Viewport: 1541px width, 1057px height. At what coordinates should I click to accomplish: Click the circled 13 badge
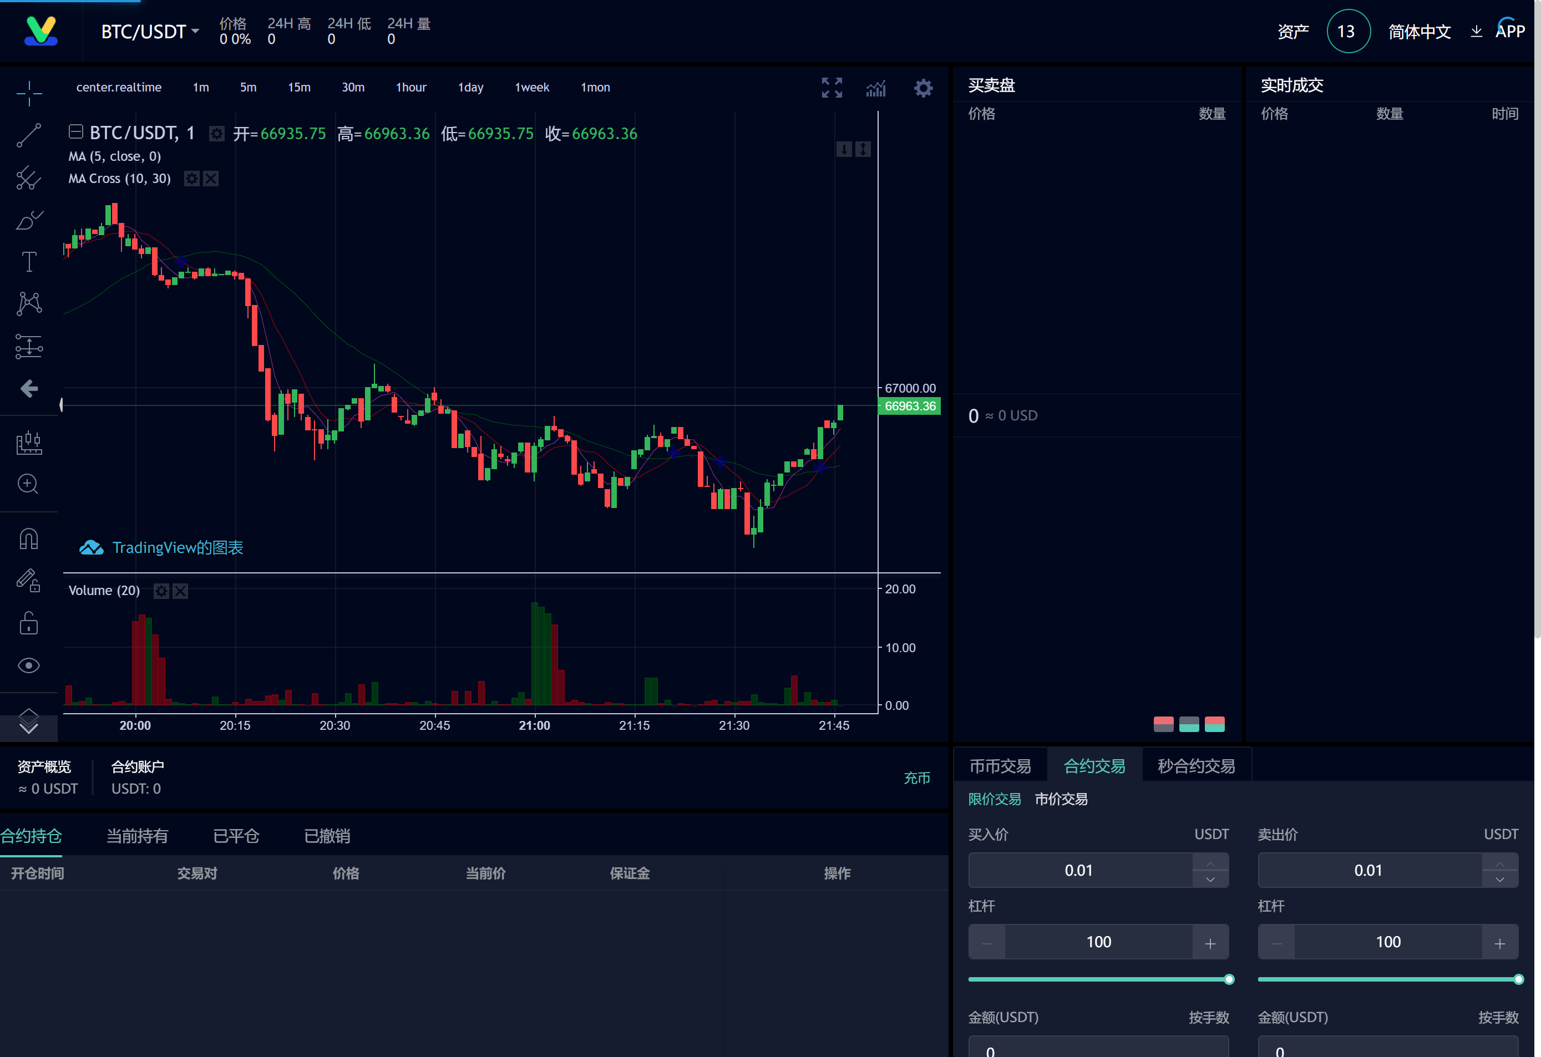point(1348,31)
